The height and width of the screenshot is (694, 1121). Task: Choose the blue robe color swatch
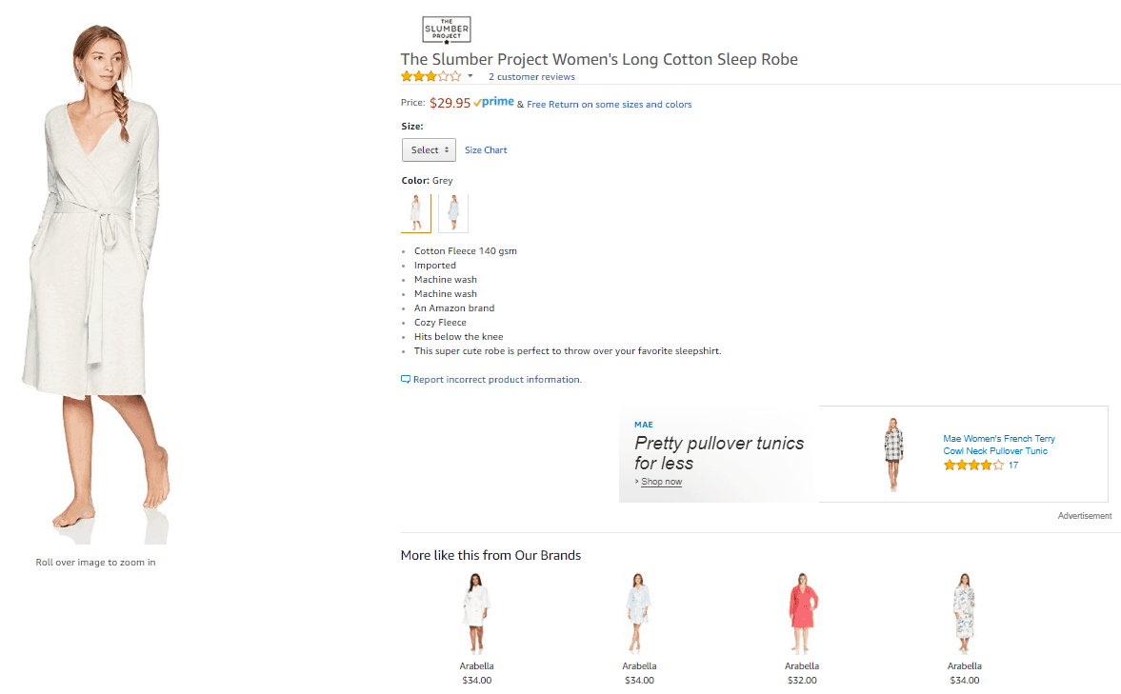click(453, 213)
